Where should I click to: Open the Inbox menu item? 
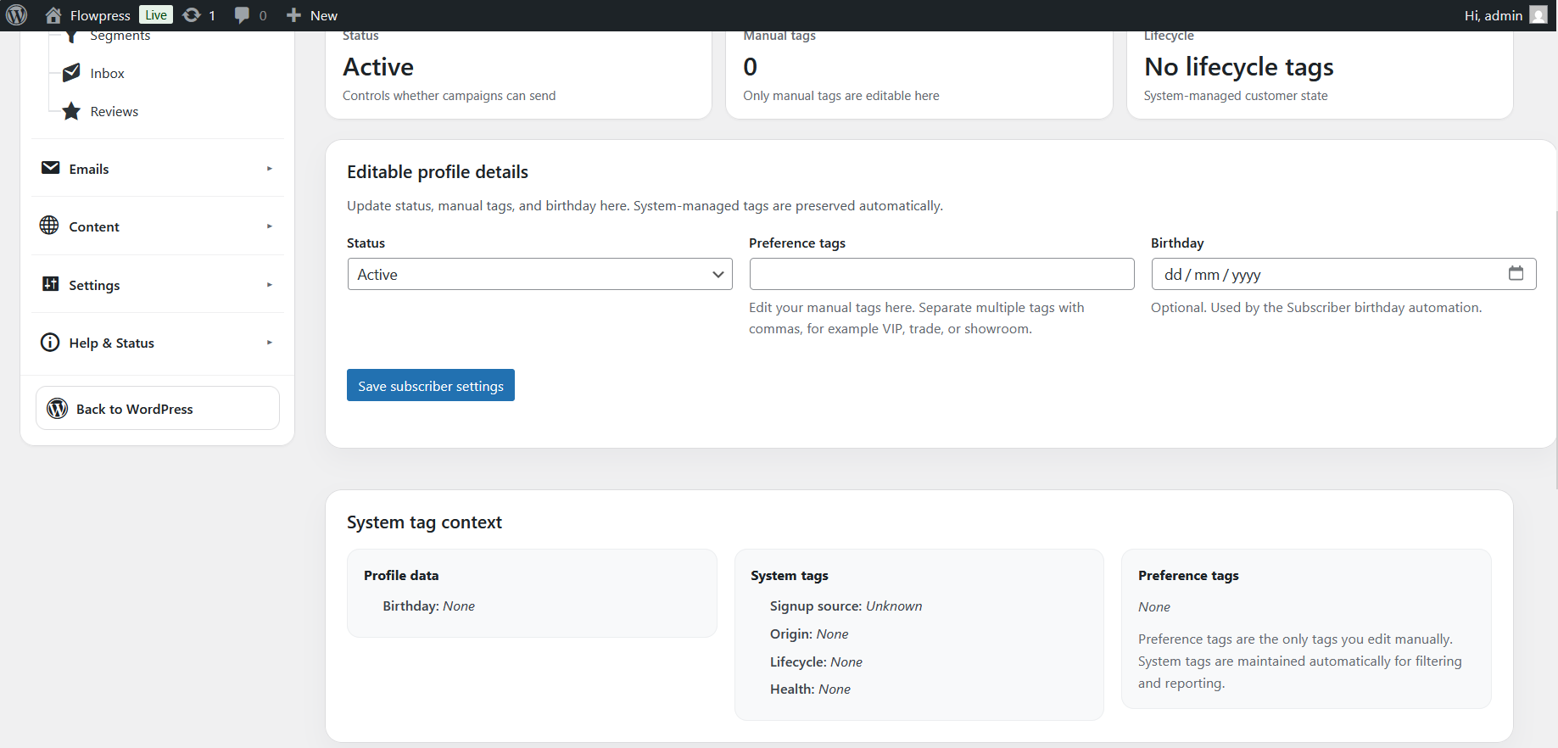tap(107, 74)
